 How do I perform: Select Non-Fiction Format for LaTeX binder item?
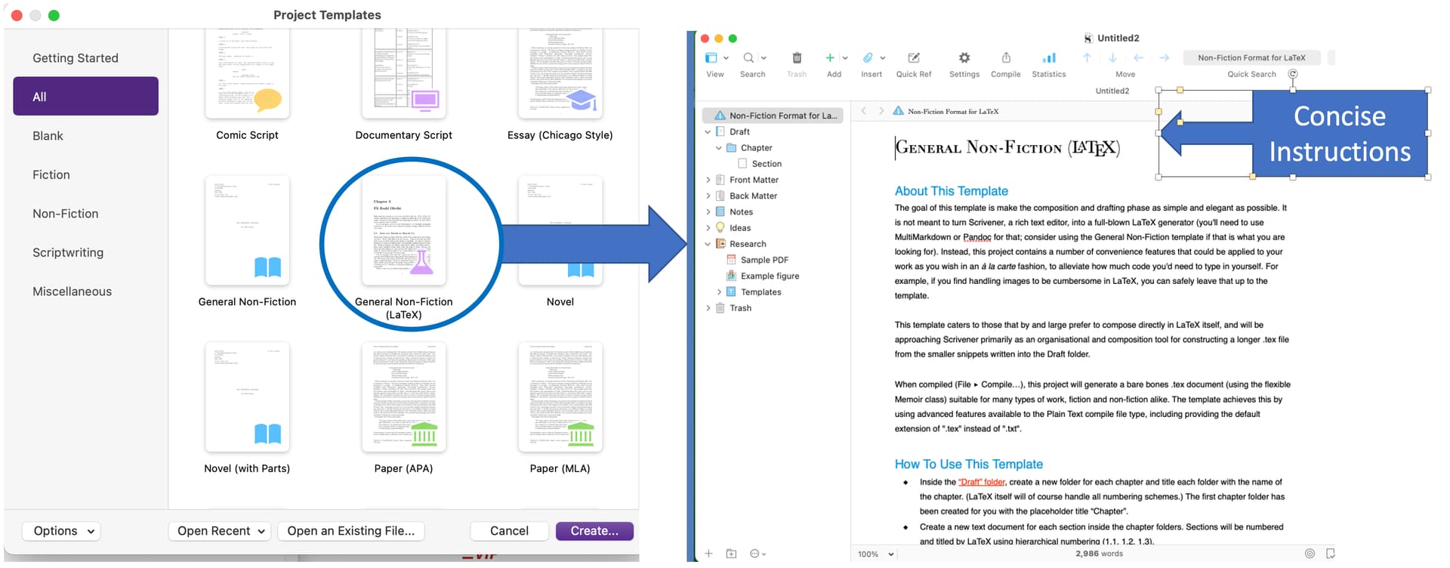773,116
